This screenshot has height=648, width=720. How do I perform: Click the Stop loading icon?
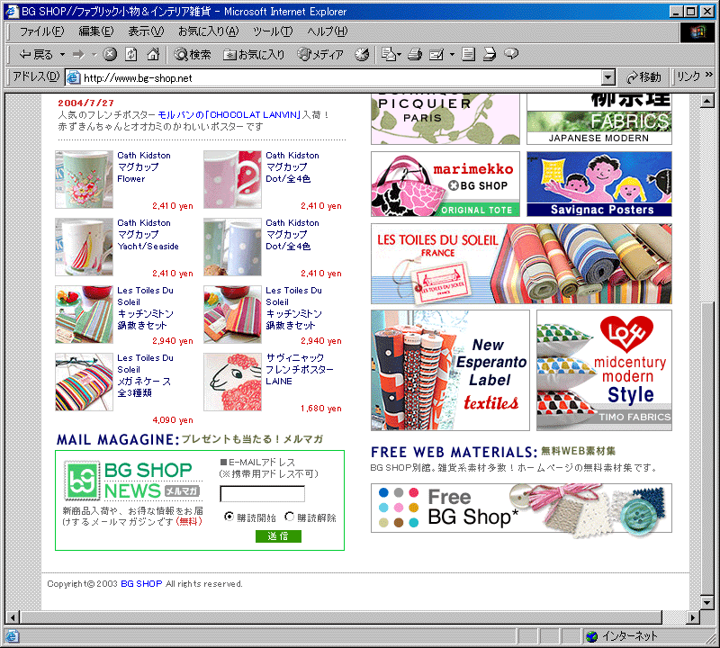(x=109, y=54)
